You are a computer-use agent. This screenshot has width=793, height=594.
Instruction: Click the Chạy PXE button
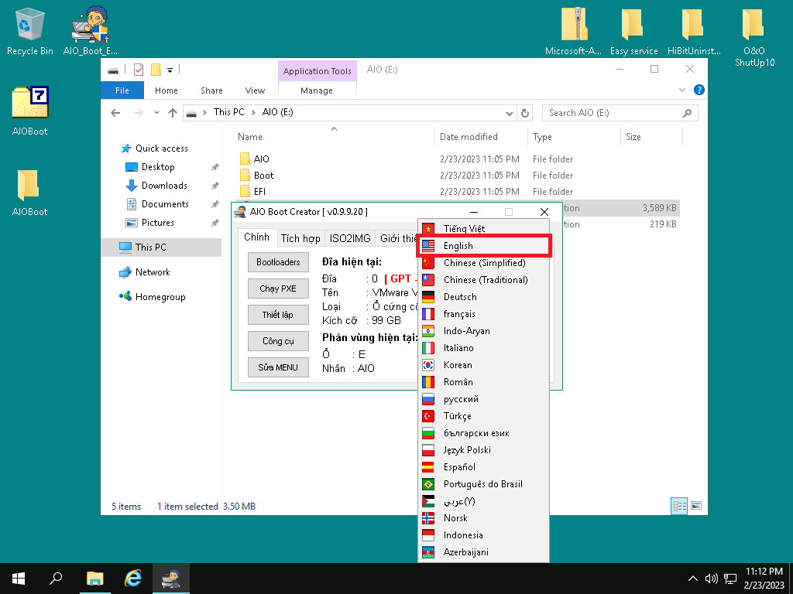tap(278, 288)
